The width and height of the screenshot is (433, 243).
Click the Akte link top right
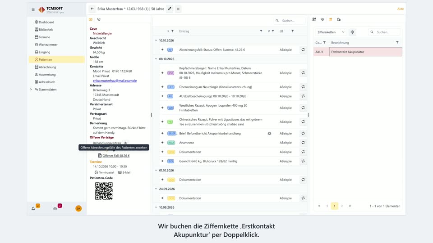[401, 9]
